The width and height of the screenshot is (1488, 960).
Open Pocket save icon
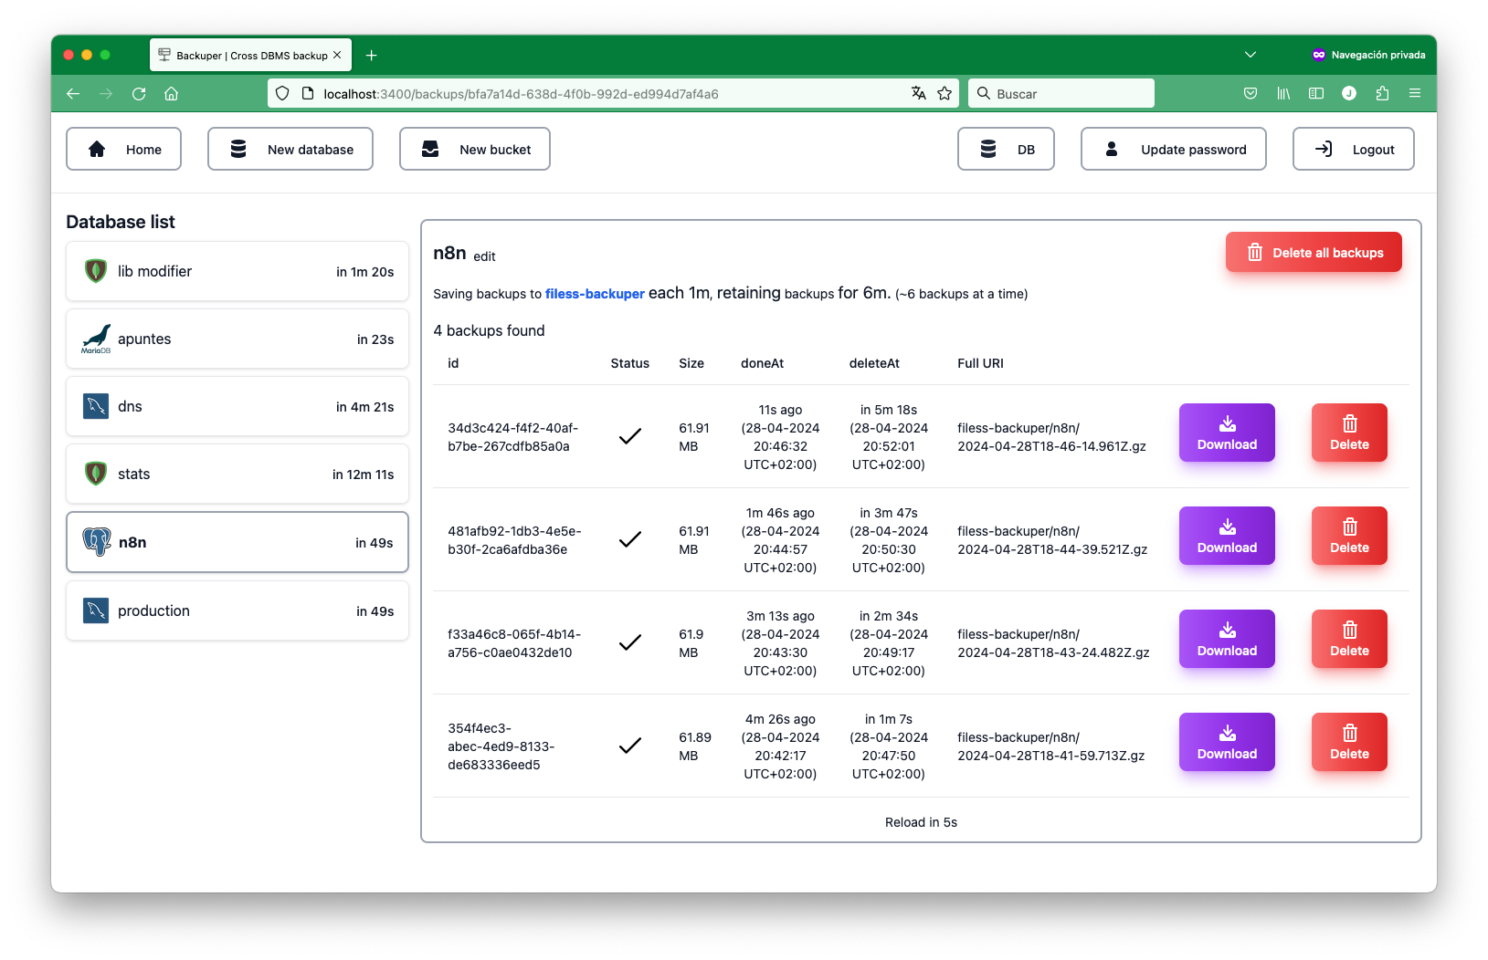pos(1251,93)
